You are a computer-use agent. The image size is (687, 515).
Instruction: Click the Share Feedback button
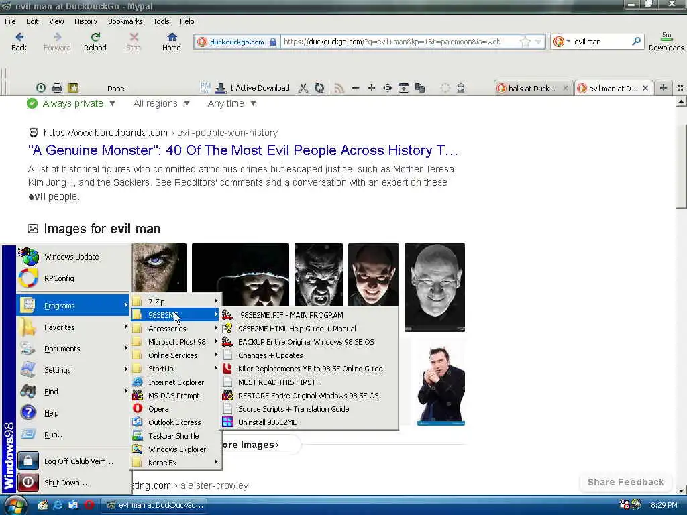click(x=625, y=482)
